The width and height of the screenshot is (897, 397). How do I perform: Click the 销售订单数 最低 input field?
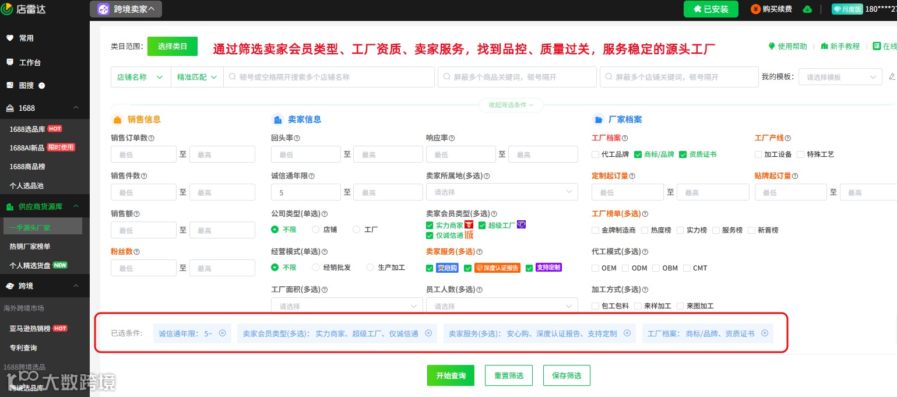coord(143,154)
